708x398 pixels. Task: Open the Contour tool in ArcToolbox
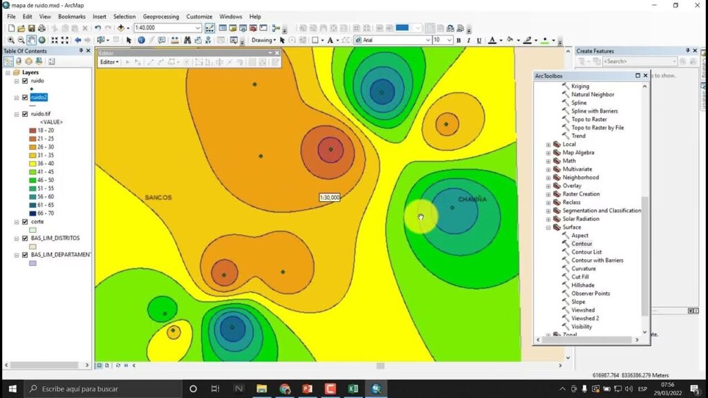(581, 244)
